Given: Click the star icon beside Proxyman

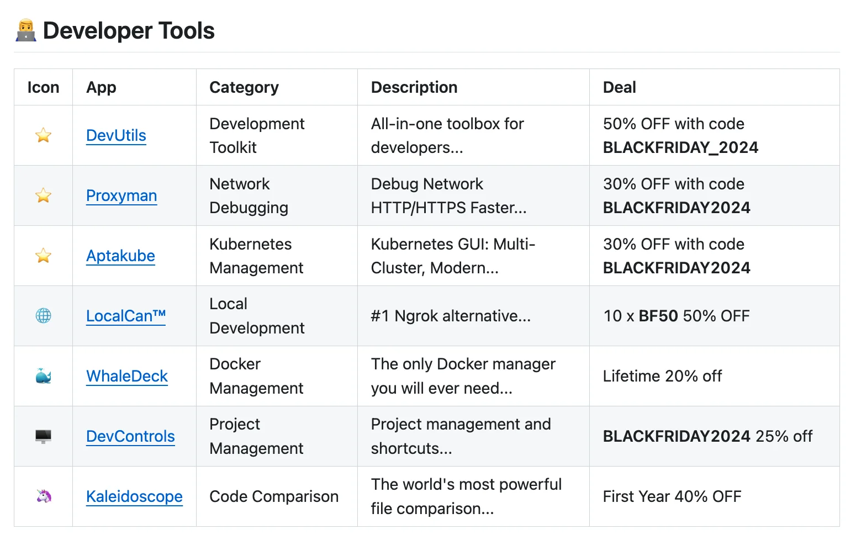Looking at the screenshot, I should (x=43, y=195).
